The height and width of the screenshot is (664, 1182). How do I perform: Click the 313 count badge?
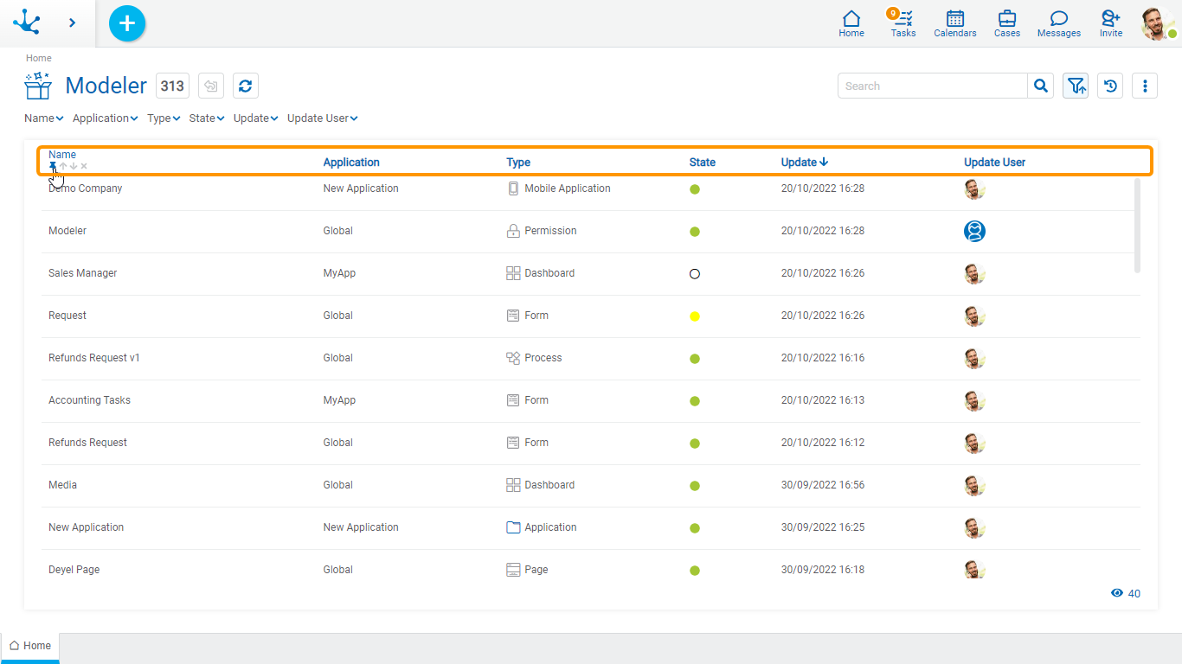tap(172, 86)
